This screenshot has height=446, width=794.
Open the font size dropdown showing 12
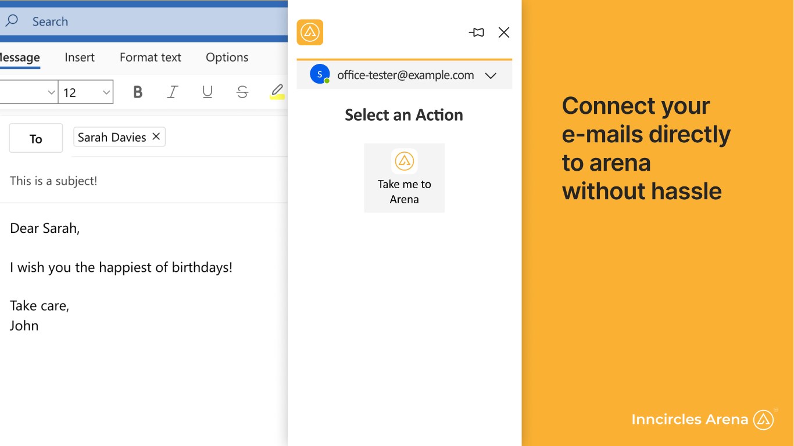[86, 92]
